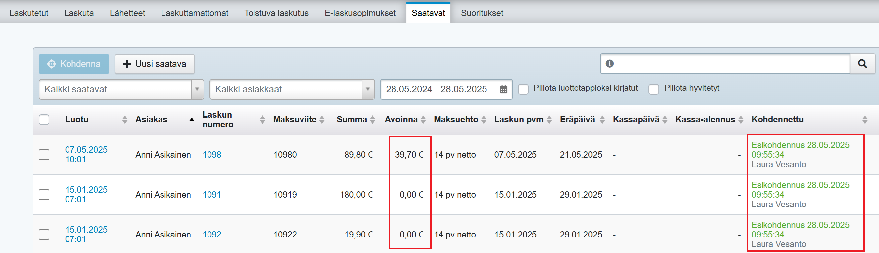Open invoice number 1091 link
879x253 pixels.
pyautogui.click(x=211, y=195)
